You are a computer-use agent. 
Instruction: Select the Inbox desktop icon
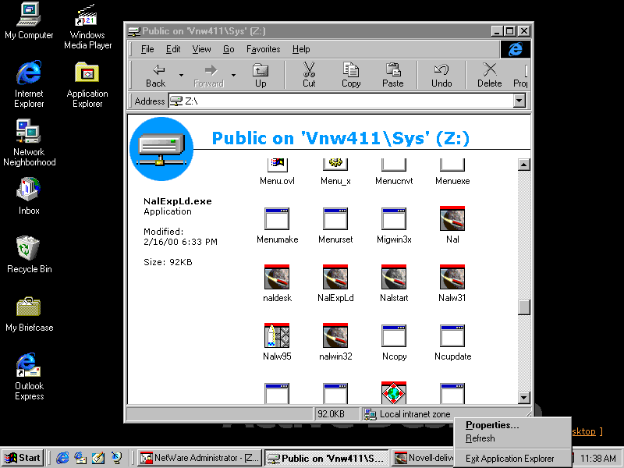coord(29,196)
